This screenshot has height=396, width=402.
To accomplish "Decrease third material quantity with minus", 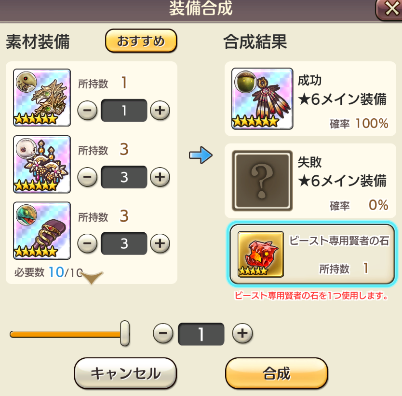I will point(87,243).
